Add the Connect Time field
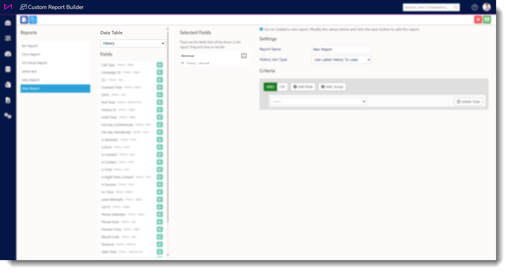This screenshot has width=509, height=273. (x=160, y=87)
